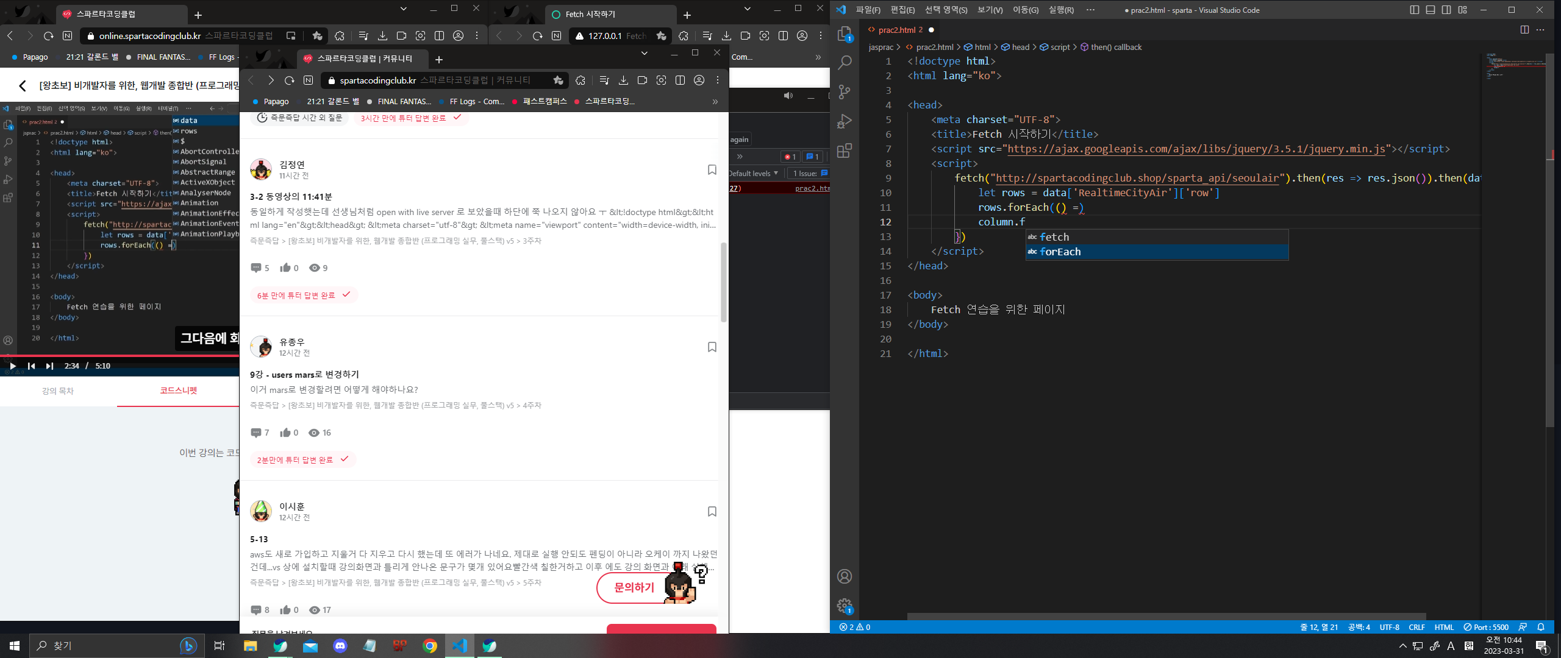Click the VS Code horizontal editor scrollbar

pyautogui.click(x=1166, y=617)
